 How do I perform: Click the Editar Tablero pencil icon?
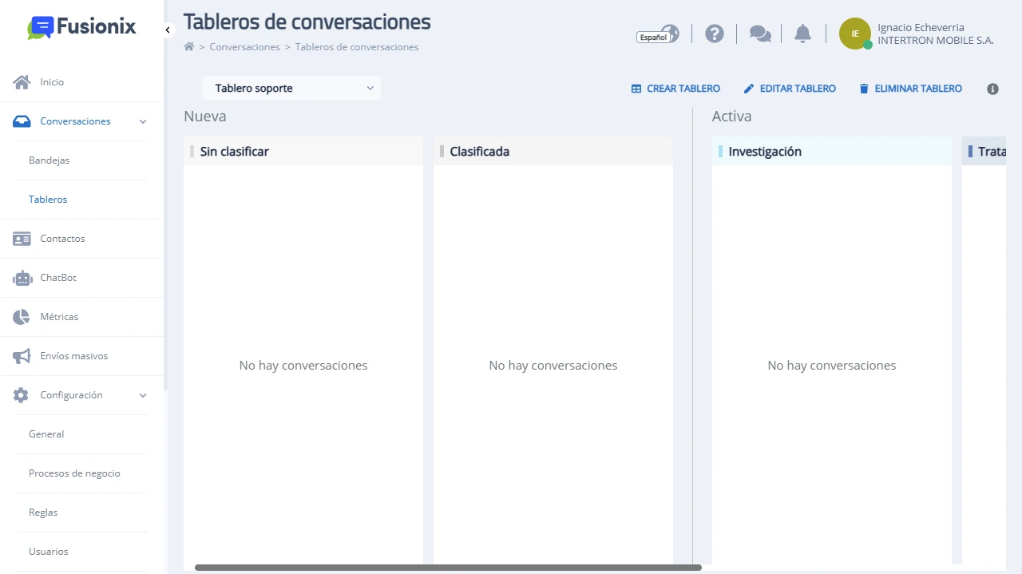(x=749, y=89)
